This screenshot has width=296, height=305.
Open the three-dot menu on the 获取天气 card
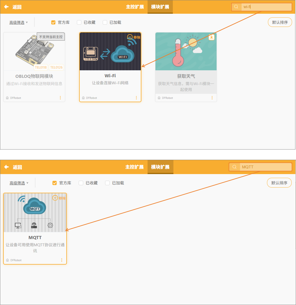212,98
